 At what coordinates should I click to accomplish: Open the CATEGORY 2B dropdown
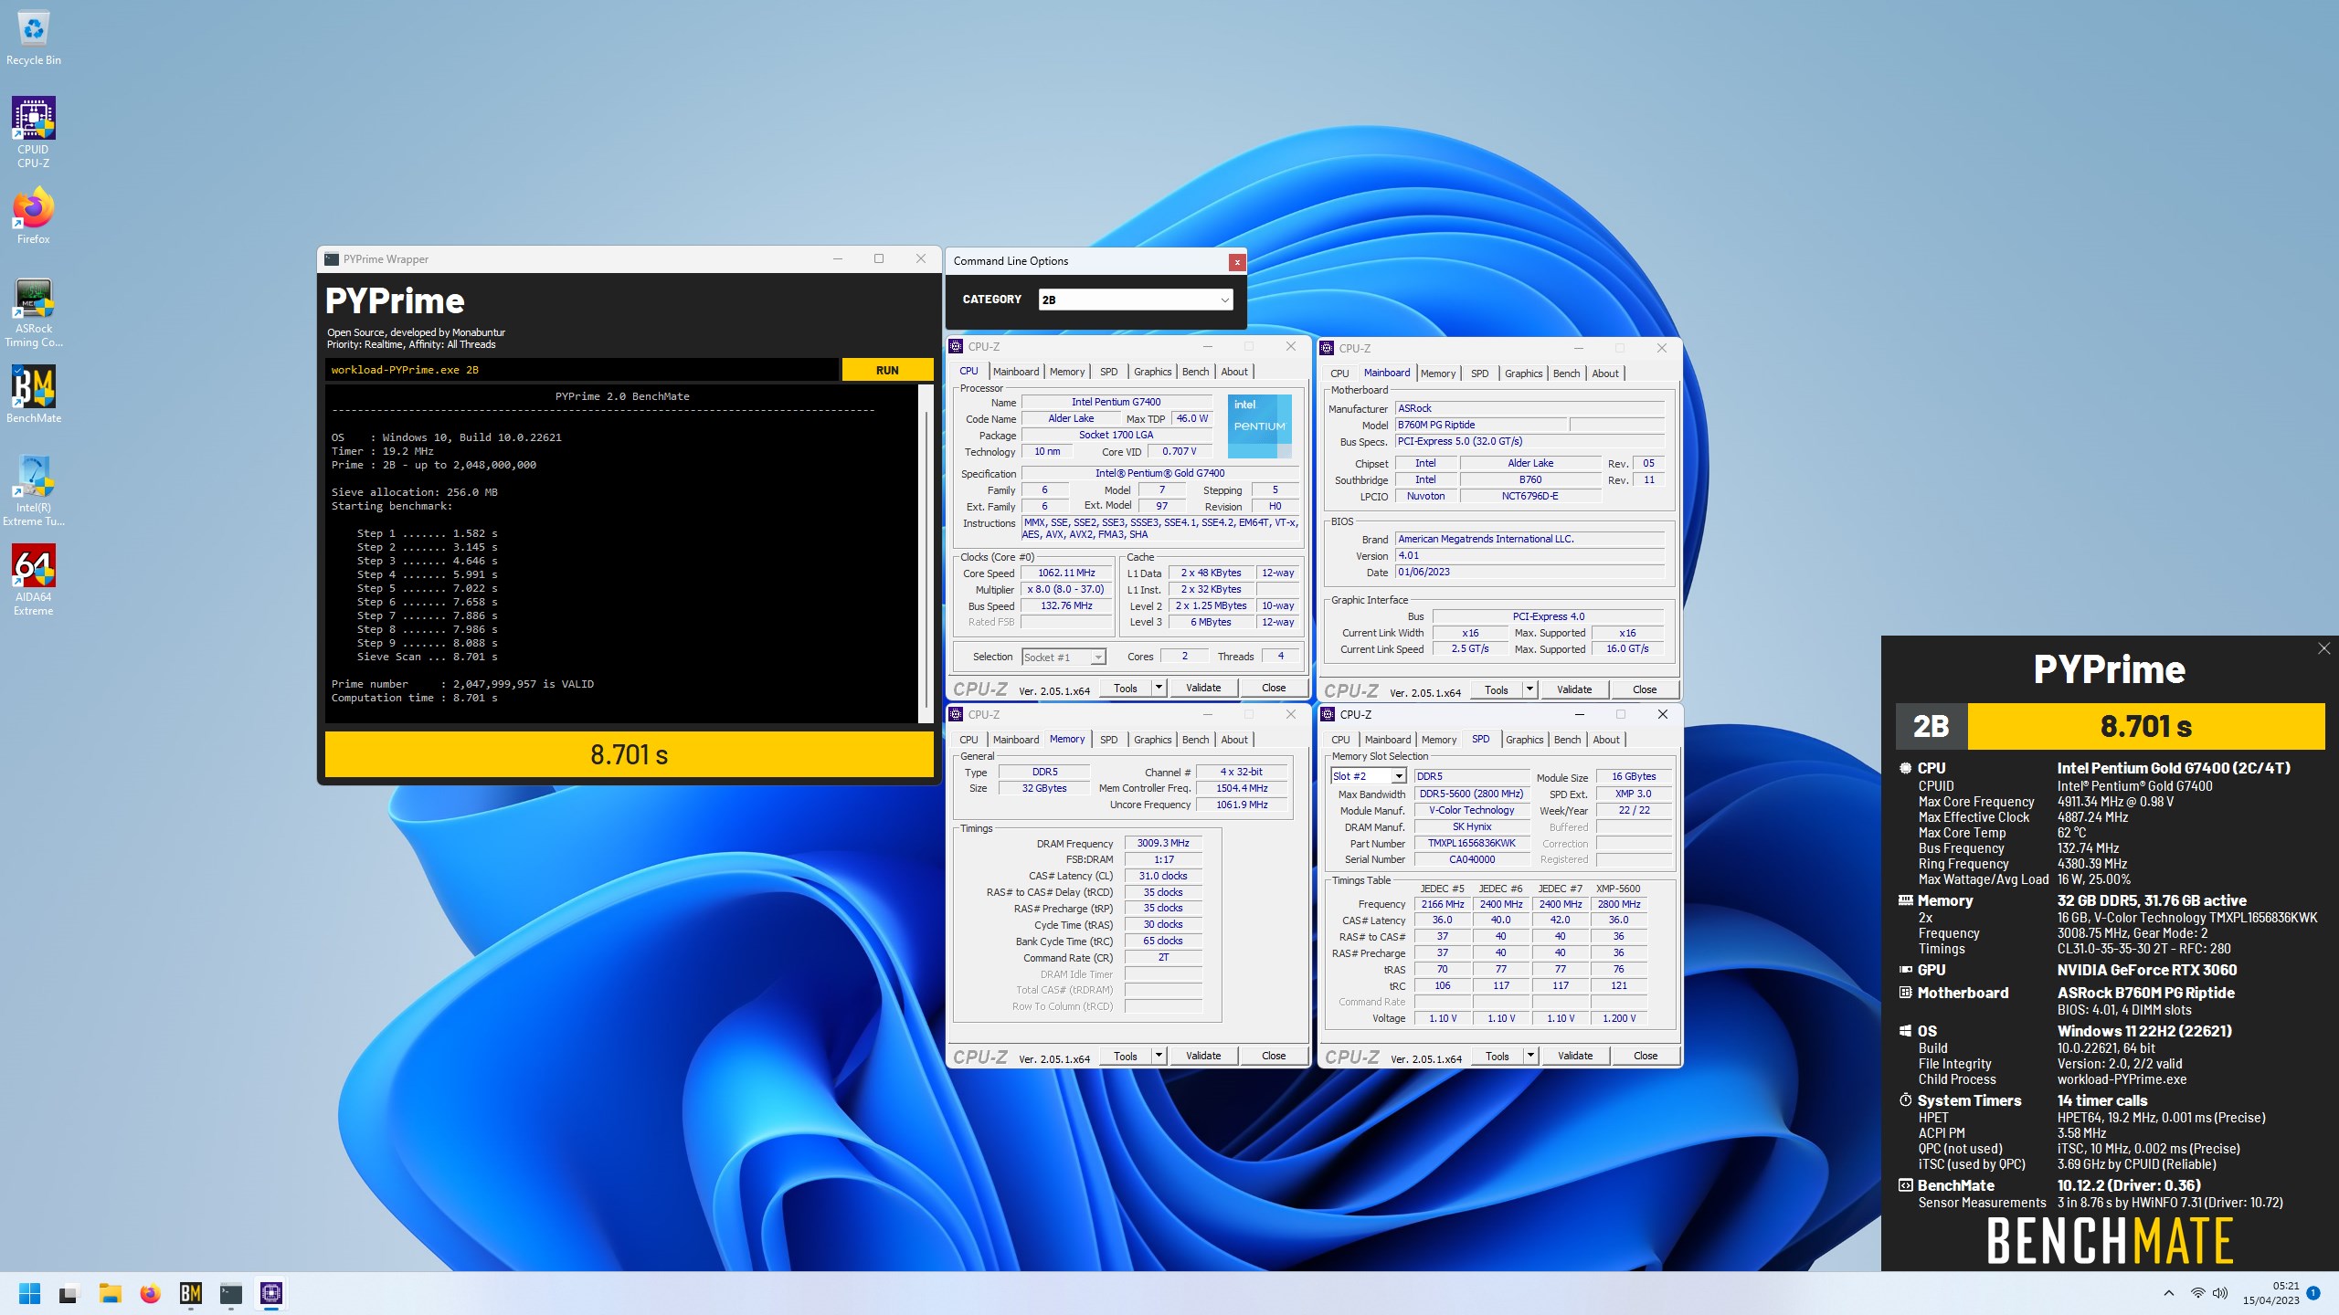(1136, 300)
